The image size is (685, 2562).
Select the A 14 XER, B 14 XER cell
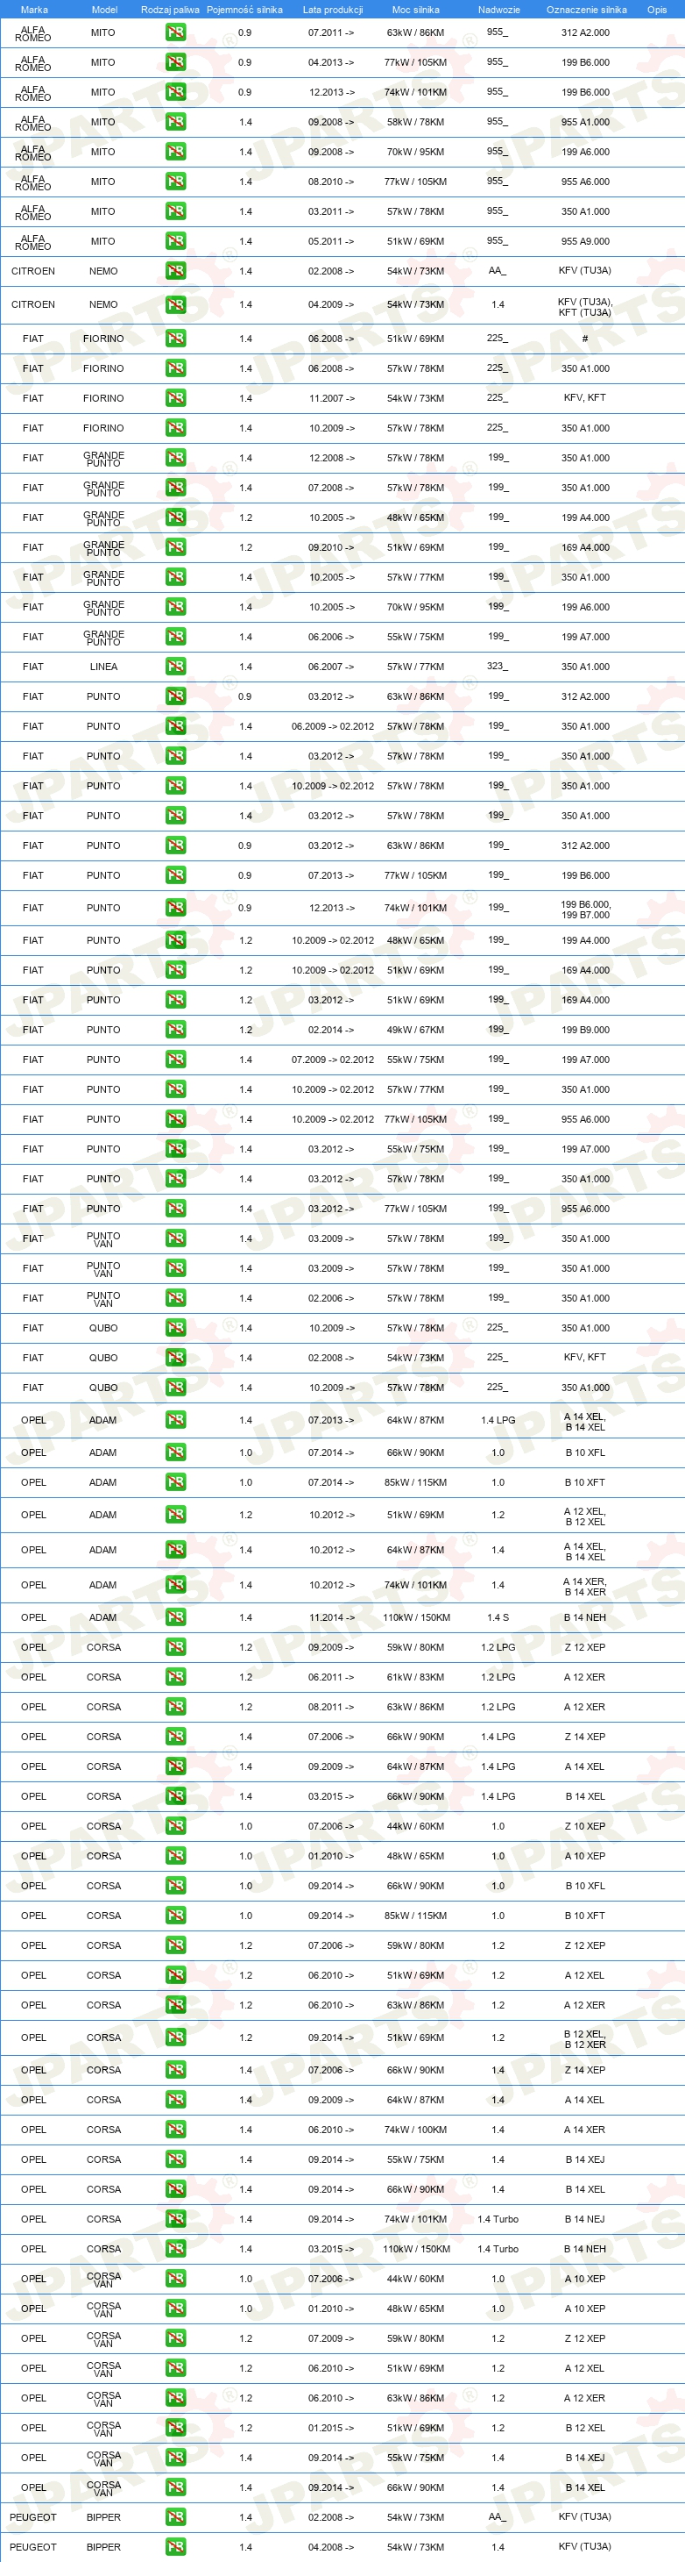585,1587
